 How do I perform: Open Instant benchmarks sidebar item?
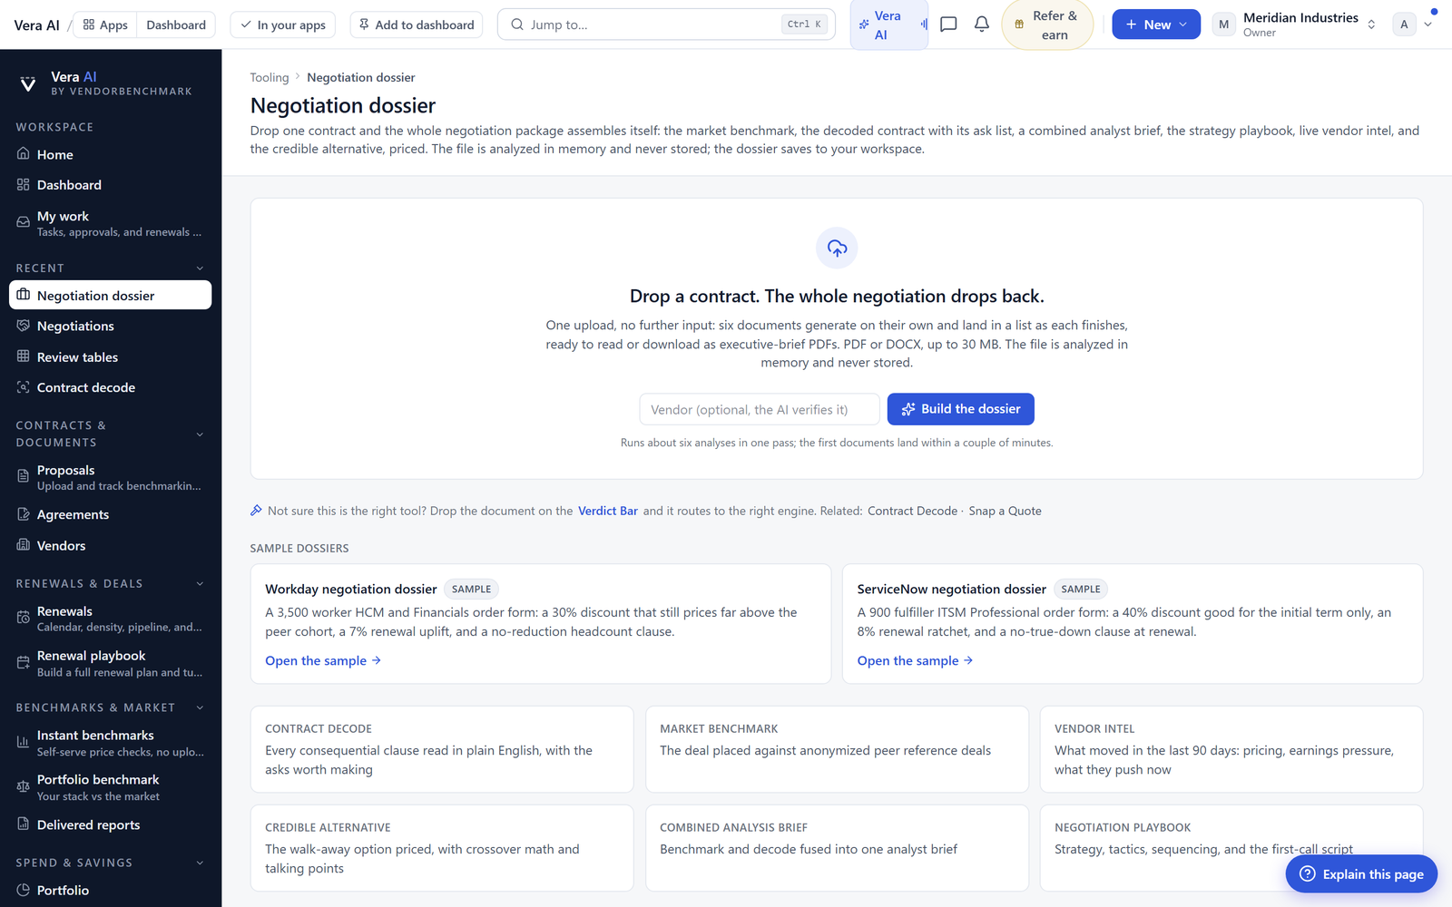[x=111, y=743]
